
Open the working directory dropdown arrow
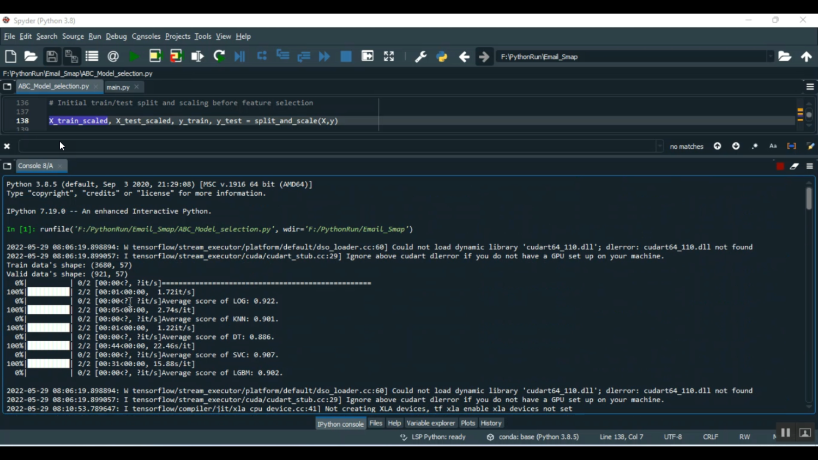(771, 56)
